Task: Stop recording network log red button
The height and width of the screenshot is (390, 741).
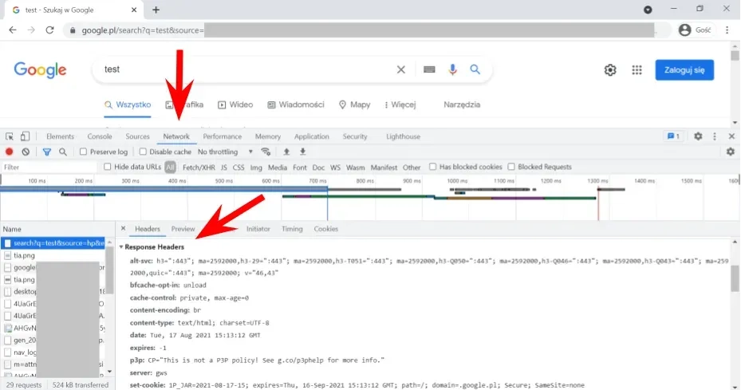Action: pyautogui.click(x=9, y=152)
